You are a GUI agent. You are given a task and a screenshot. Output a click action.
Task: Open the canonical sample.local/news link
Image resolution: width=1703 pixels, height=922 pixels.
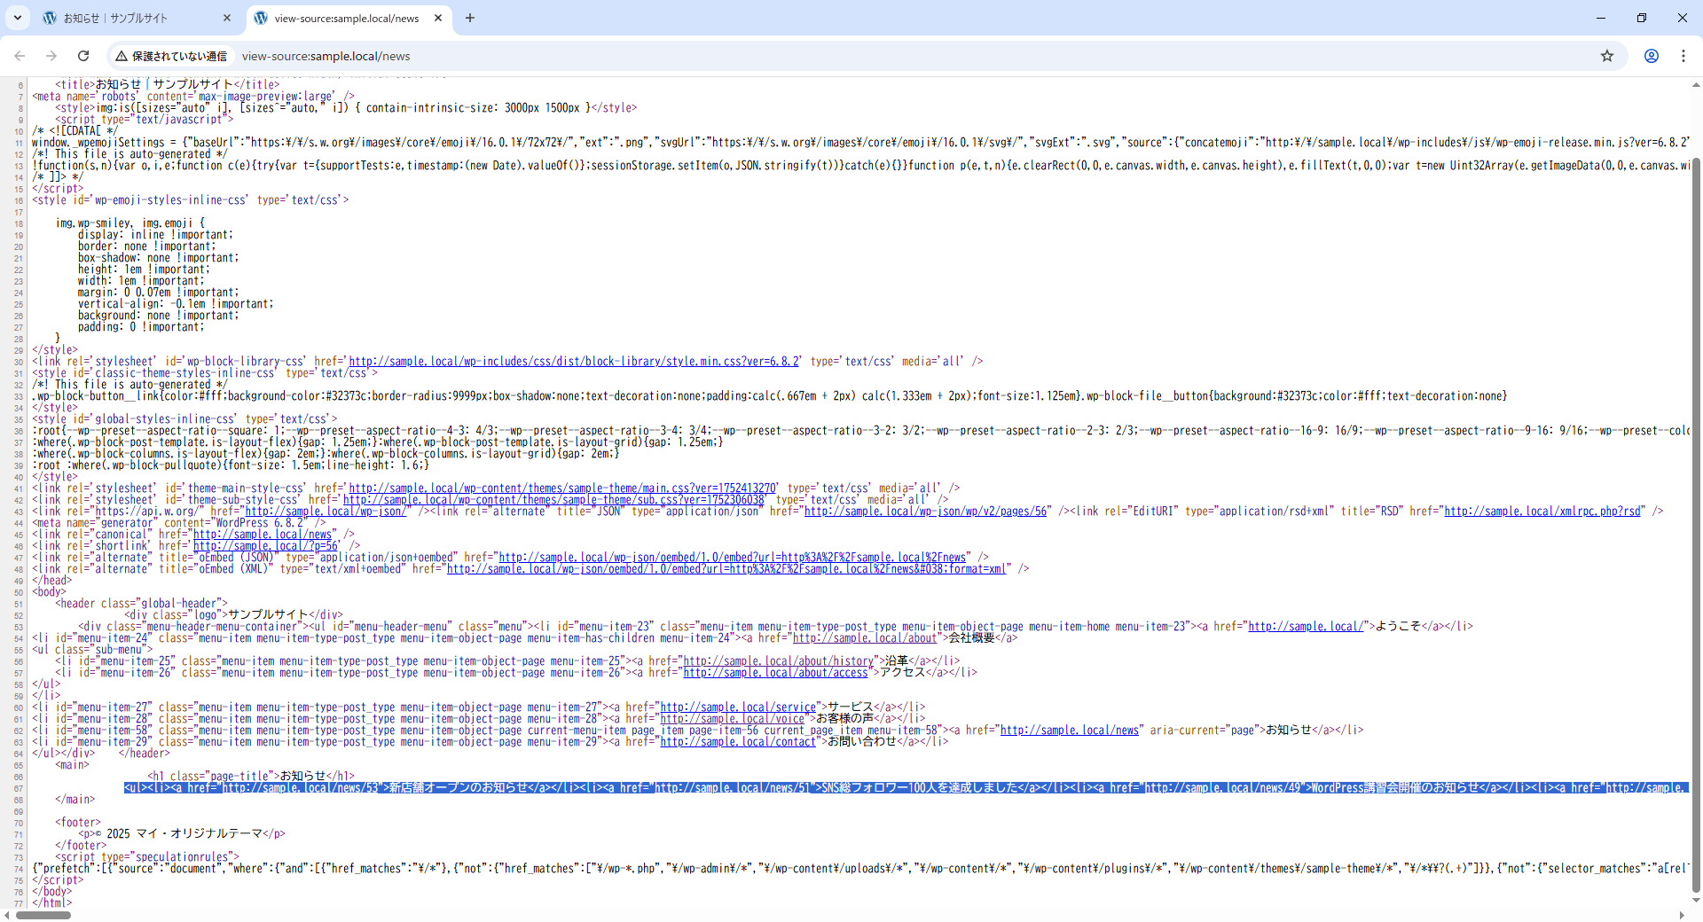pos(263,535)
